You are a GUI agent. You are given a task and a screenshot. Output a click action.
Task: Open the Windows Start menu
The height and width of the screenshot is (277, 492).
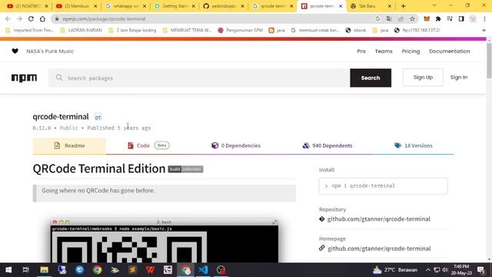pyautogui.click(x=8, y=270)
